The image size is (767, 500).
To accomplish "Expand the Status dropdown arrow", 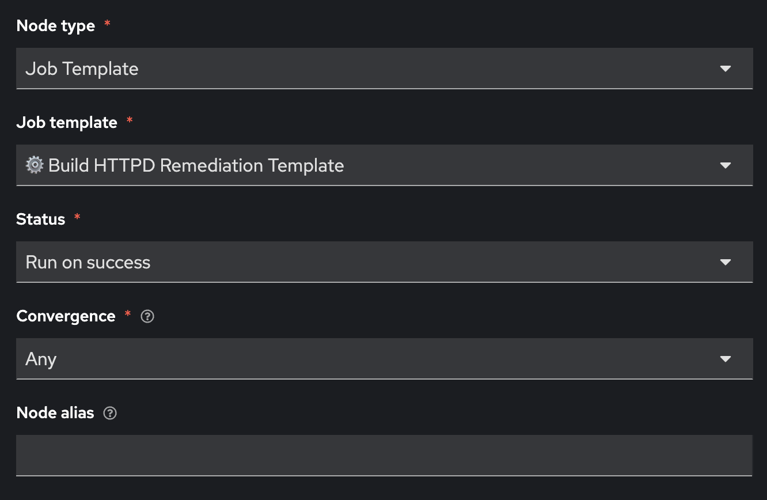I will click(x=725, y=263).
